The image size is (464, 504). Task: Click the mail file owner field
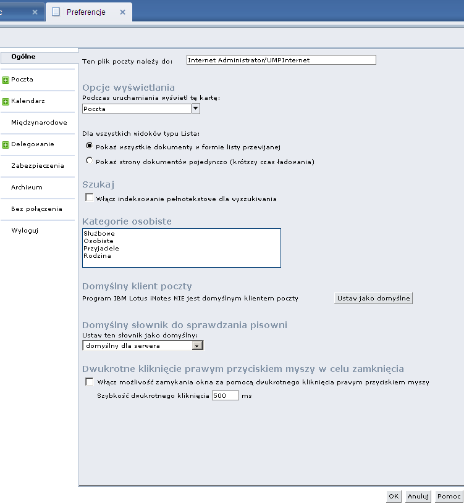pos(281,60)
